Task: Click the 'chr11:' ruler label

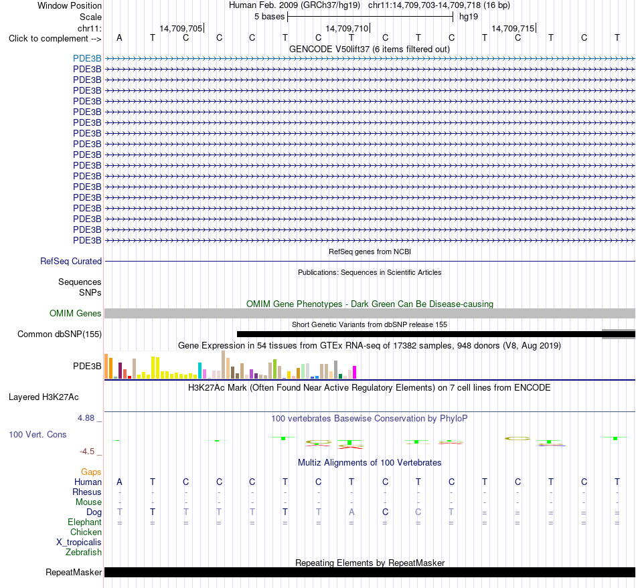Action: [89, 28]
